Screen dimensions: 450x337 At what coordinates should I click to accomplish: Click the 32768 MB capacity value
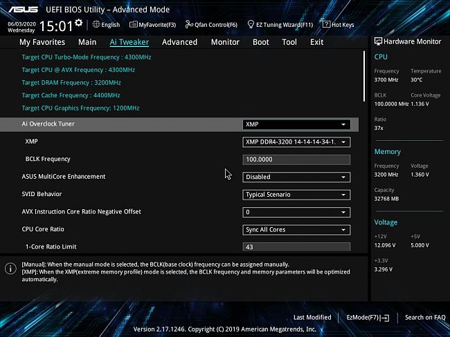pyautogui.click(x=386, y=199)
